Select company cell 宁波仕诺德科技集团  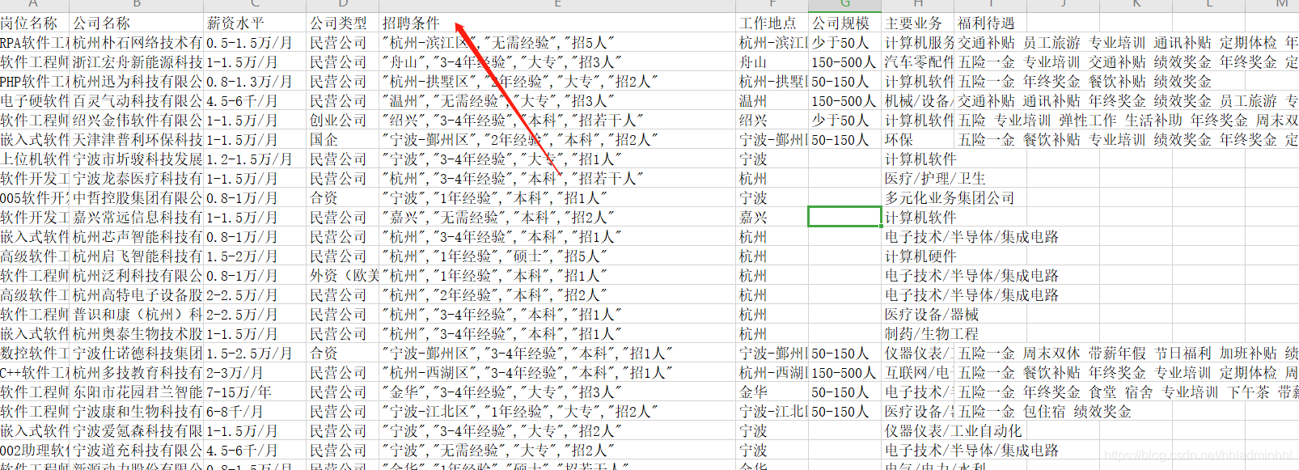pyautogui.click(x=137, y=354)
